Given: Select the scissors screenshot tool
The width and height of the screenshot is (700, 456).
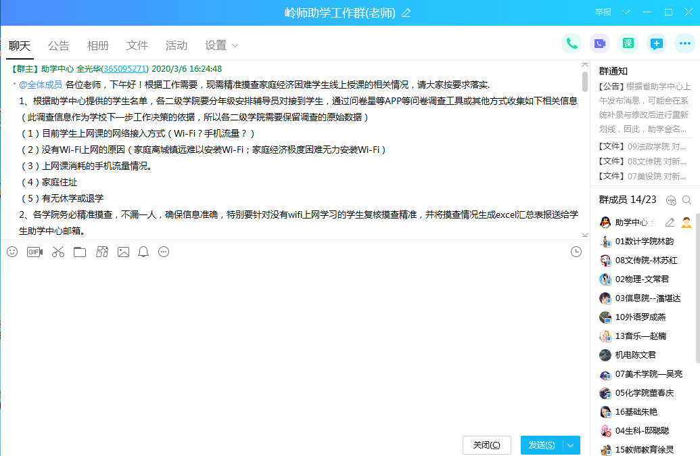Looking at the screenshot, I should click(x=57, y=252).
